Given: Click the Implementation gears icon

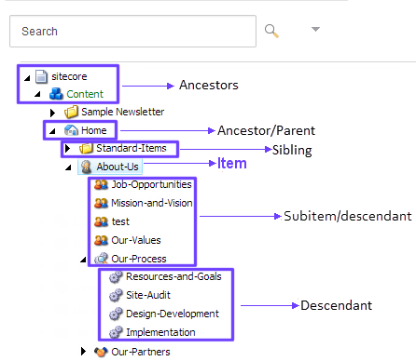Looking at the screenshot, I should coord(116,332).
